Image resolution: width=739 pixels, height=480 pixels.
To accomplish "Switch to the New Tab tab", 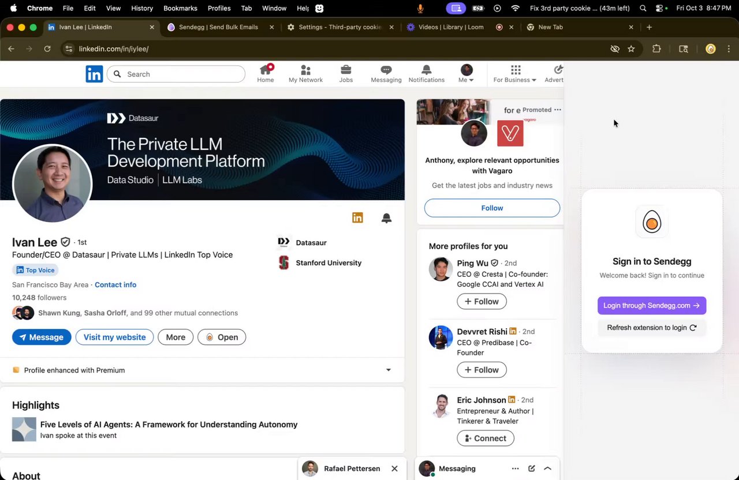I will [x=550, y=27].
